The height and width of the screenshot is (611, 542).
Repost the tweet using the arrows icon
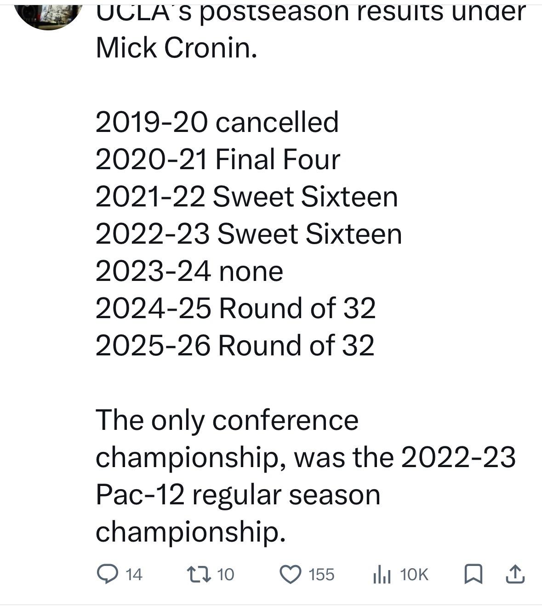tap(199, 574)
